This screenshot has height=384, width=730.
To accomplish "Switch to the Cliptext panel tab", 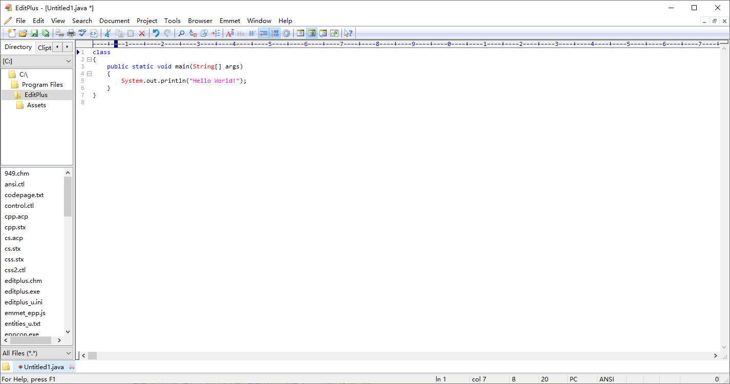I will point(45,47).
